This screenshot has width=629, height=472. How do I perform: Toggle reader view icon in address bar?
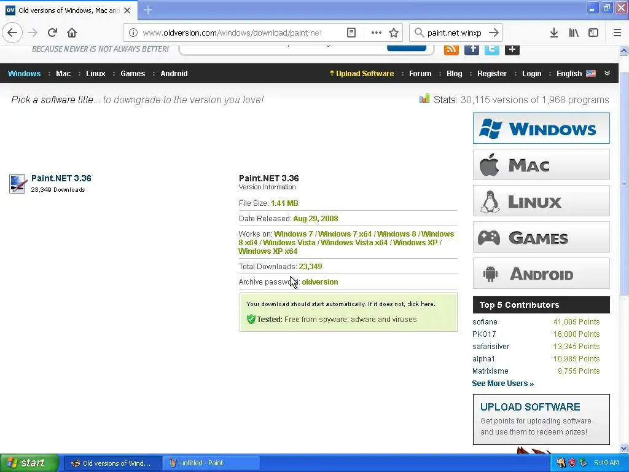point(351,33)
